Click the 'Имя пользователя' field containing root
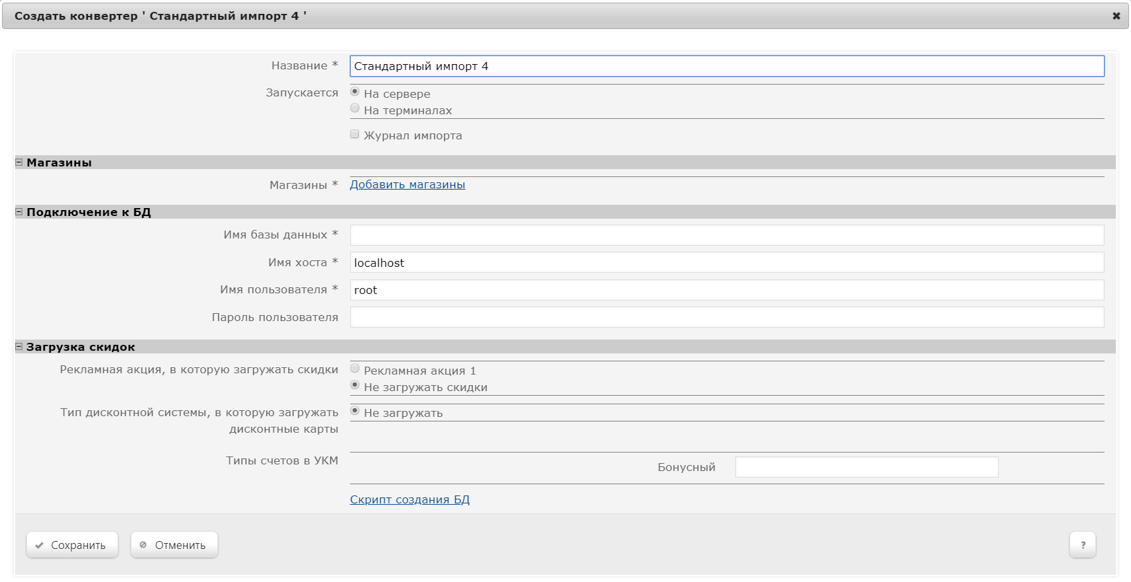This screenshot has height=582, width=1131. coord(727,290)
